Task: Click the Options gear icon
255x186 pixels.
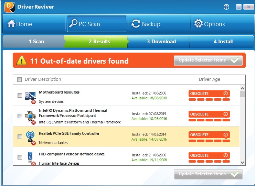Action: (x=199, y=24)
